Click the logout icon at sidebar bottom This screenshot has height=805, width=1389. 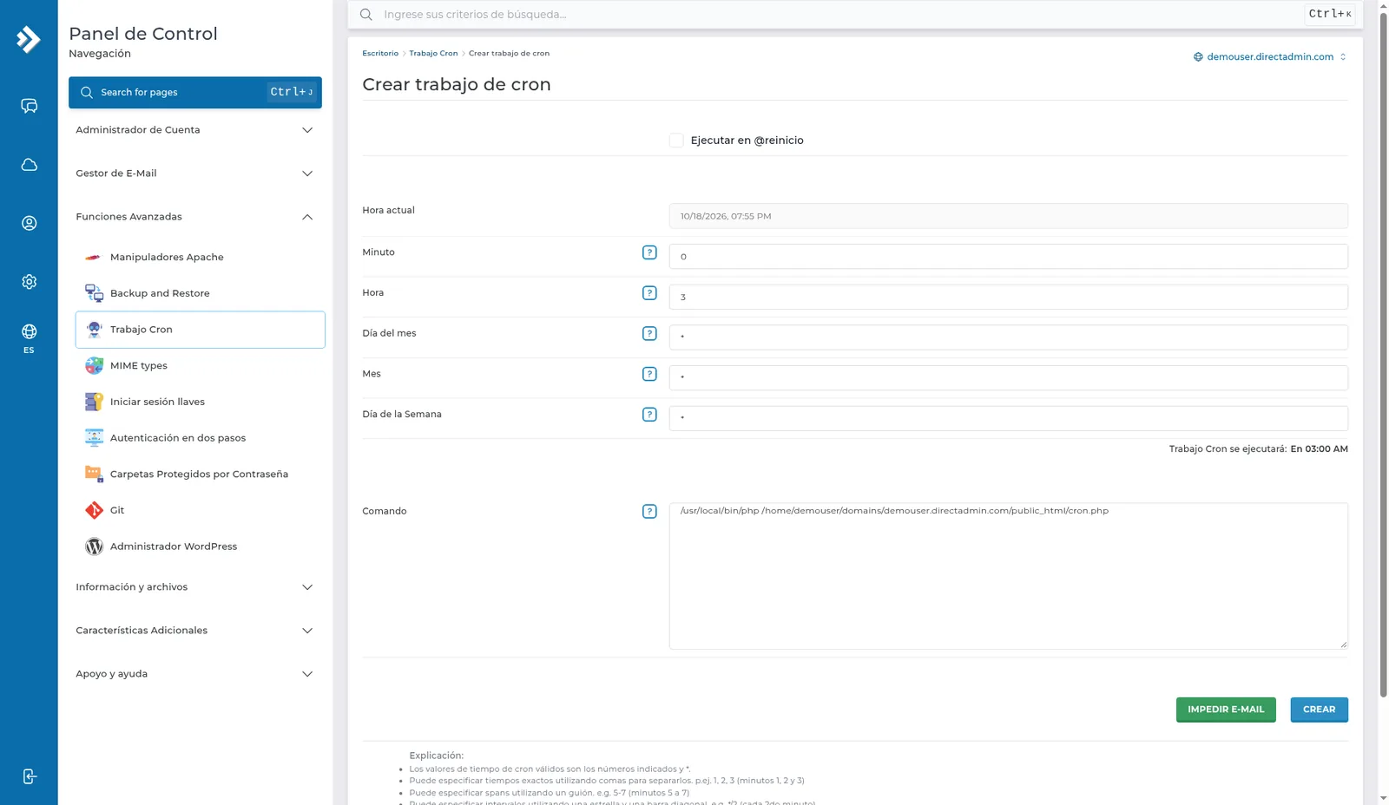(29, 776)
